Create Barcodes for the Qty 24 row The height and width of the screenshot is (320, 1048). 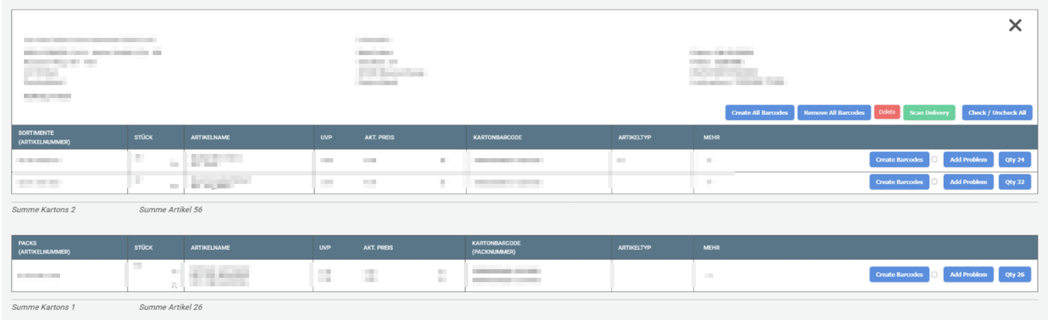coord(899,159)
